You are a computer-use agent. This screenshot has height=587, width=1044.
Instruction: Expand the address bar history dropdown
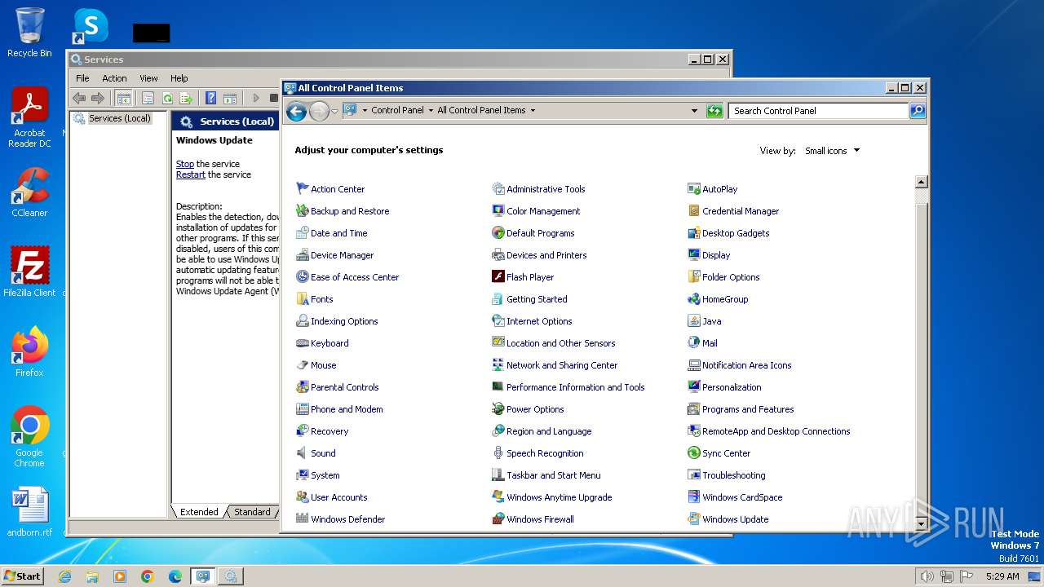694,111
